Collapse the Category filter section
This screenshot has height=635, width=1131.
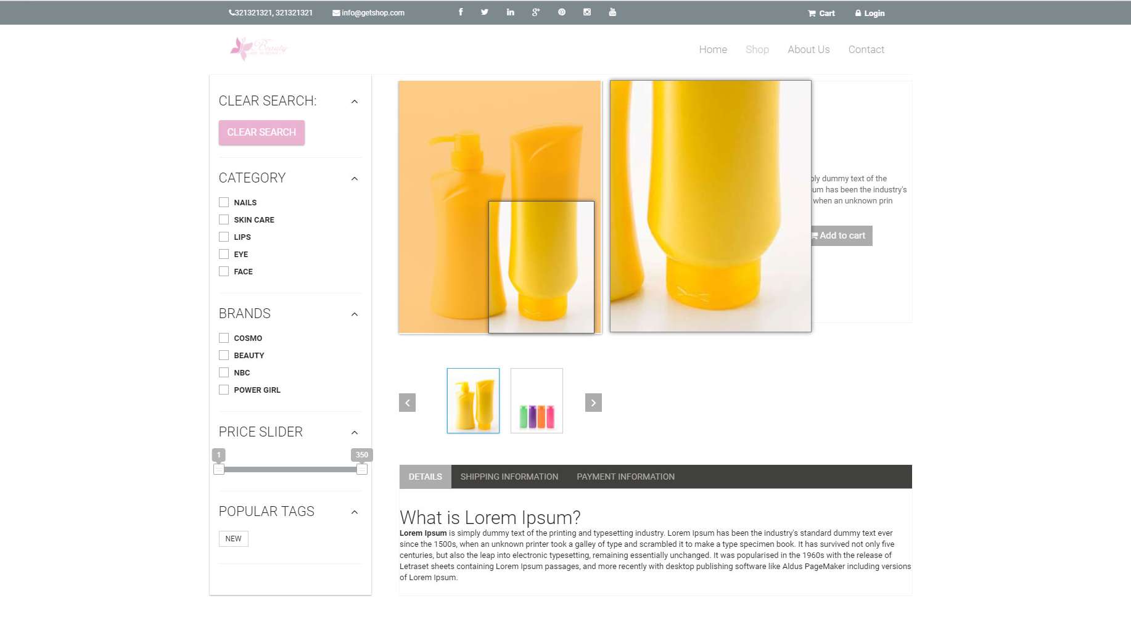pos(355,179)
